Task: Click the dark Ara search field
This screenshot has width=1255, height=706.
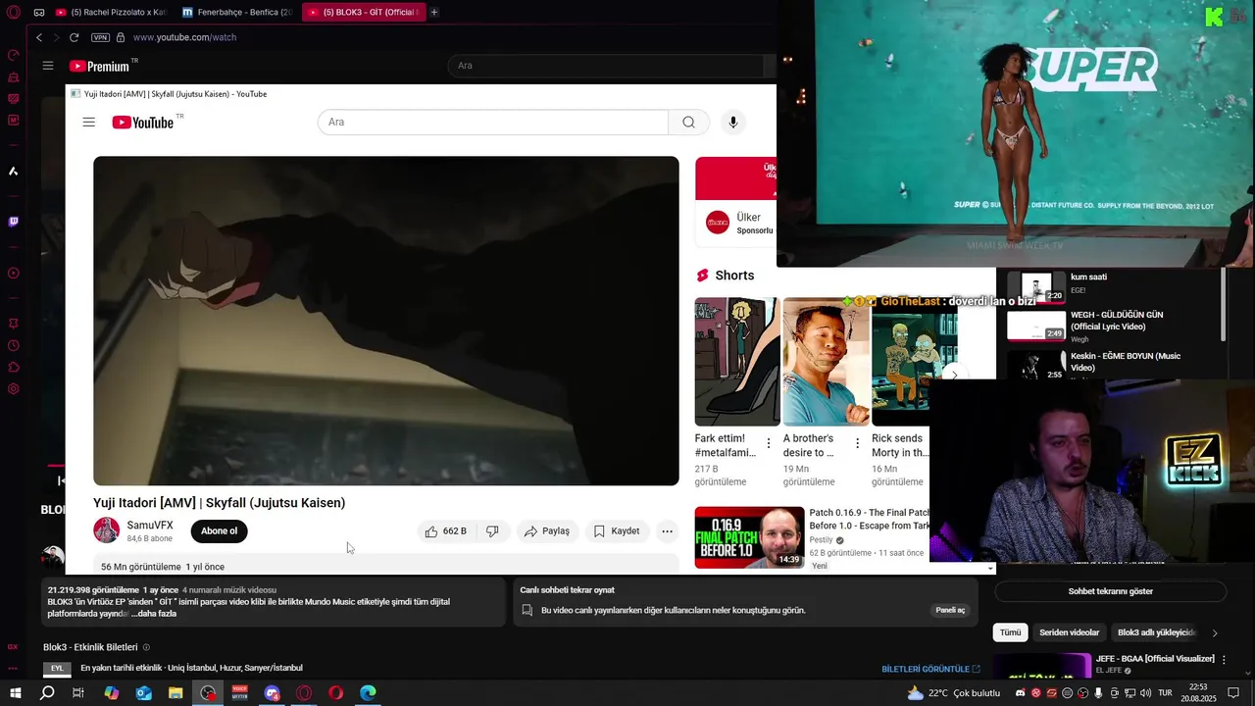Action: [x=605, y=66]
